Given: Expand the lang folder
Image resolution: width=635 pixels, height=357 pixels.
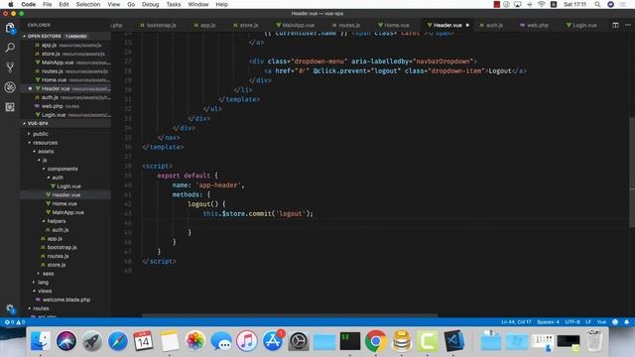Looking at the screenshot, I should [43, 282].
